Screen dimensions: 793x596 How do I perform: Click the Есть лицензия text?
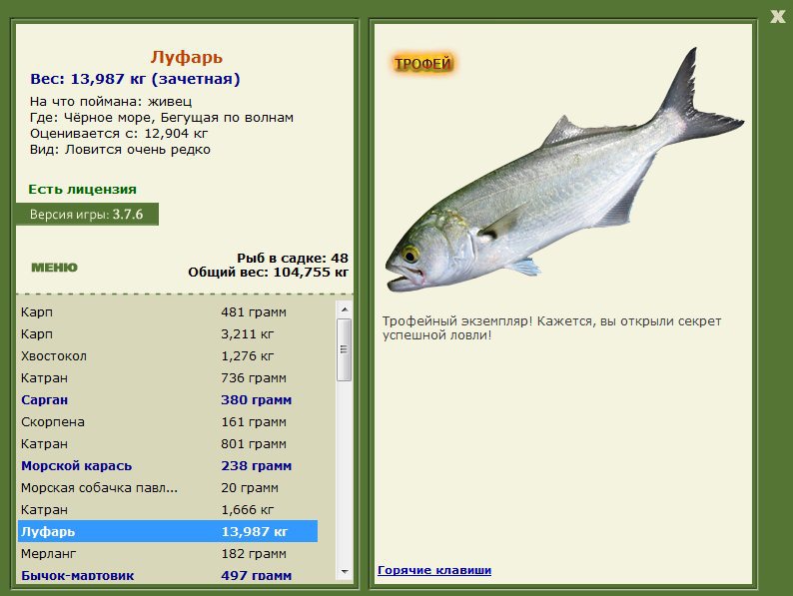[83, 190]
